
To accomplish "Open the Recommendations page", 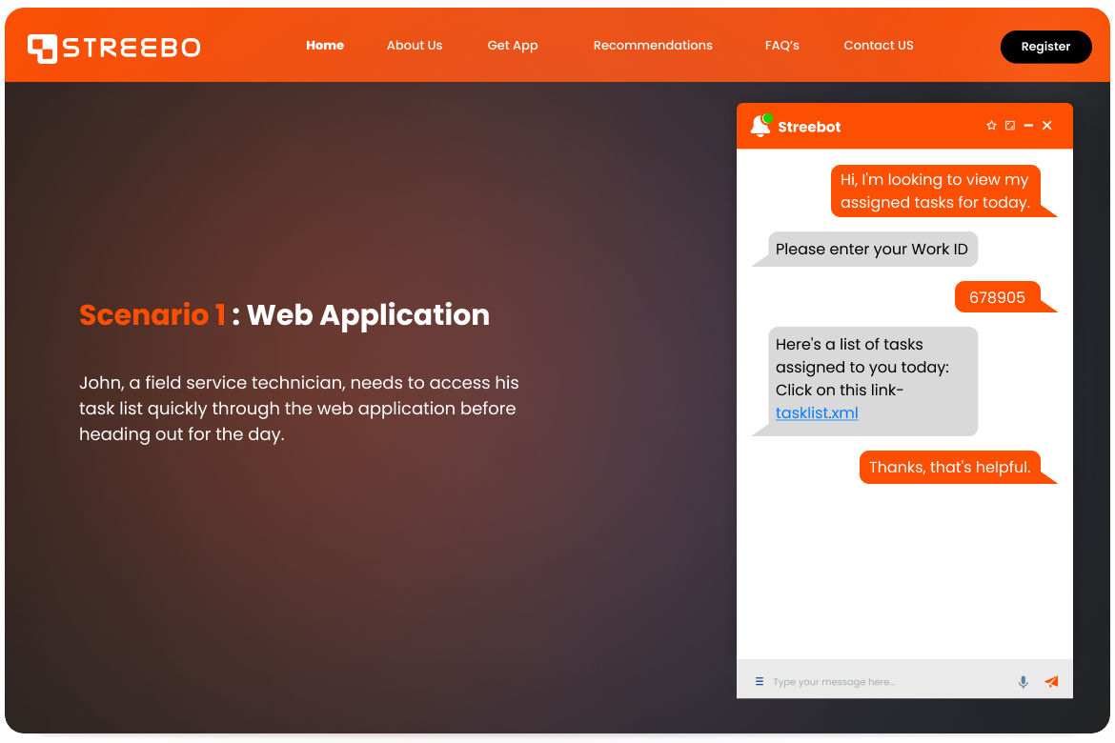I will pyautogui.click(x=653, y=46).
